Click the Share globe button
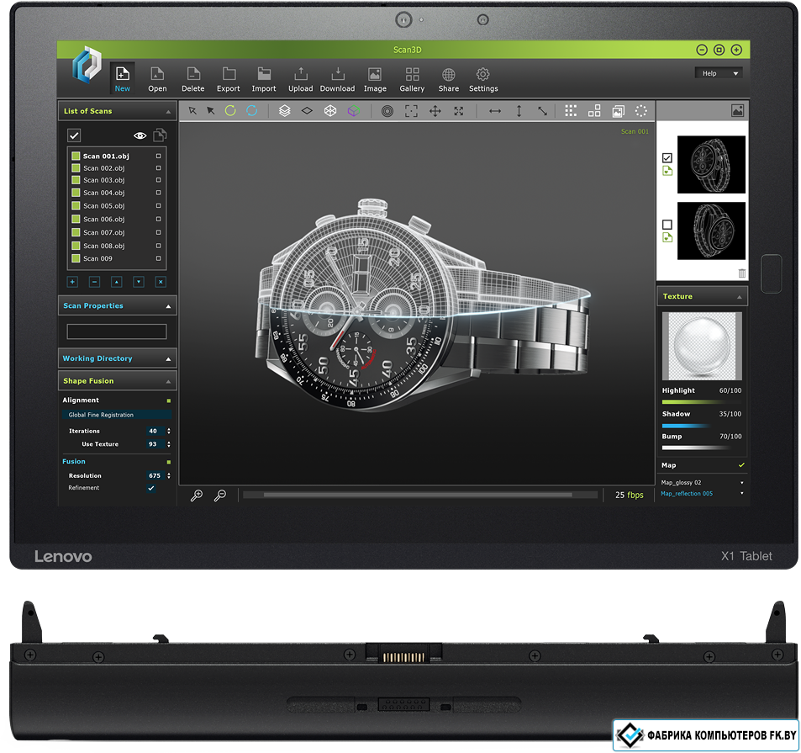 click(449, 79)
